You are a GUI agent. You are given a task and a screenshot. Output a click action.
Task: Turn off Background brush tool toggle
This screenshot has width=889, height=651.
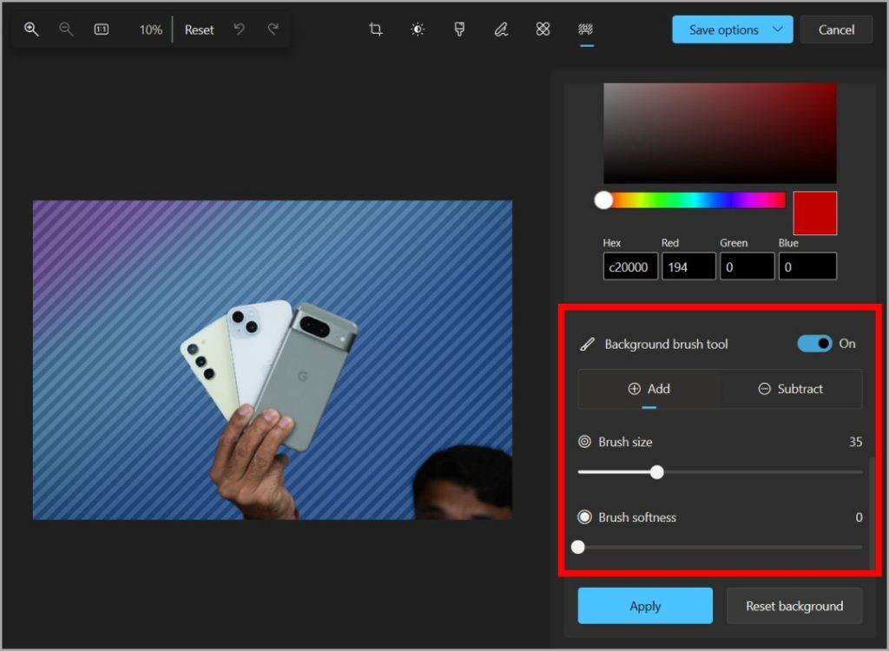click(x=814, y=344)
